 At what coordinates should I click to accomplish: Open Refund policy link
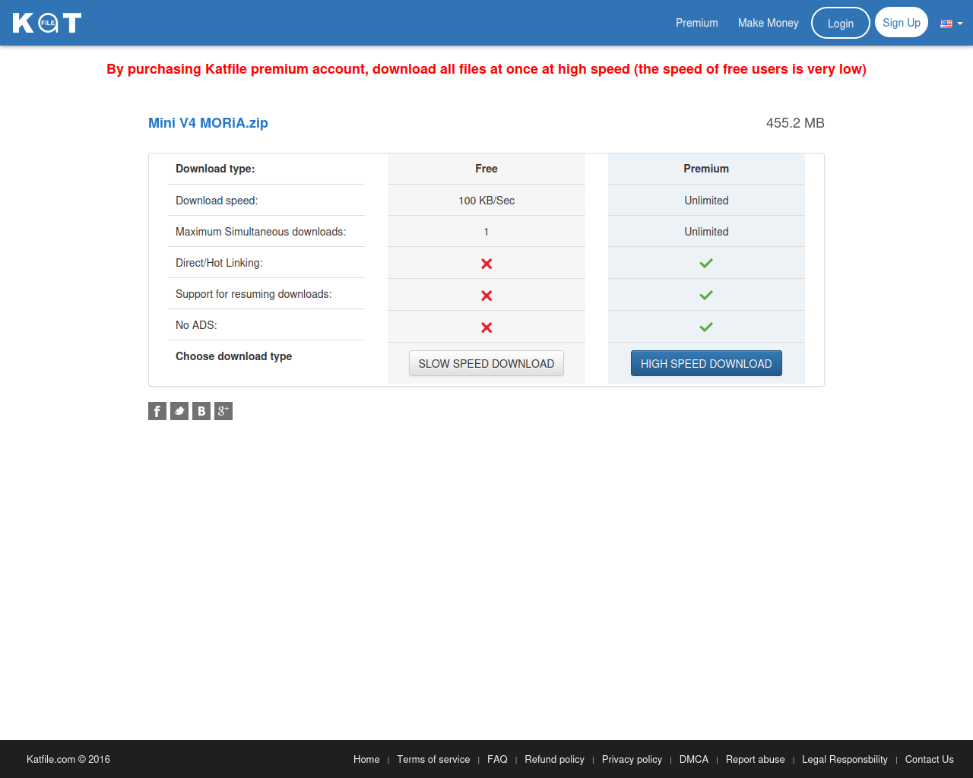(554, 759)
